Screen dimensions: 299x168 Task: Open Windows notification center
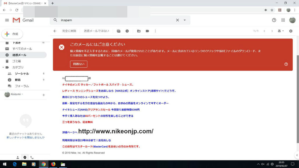pos(293,164)
